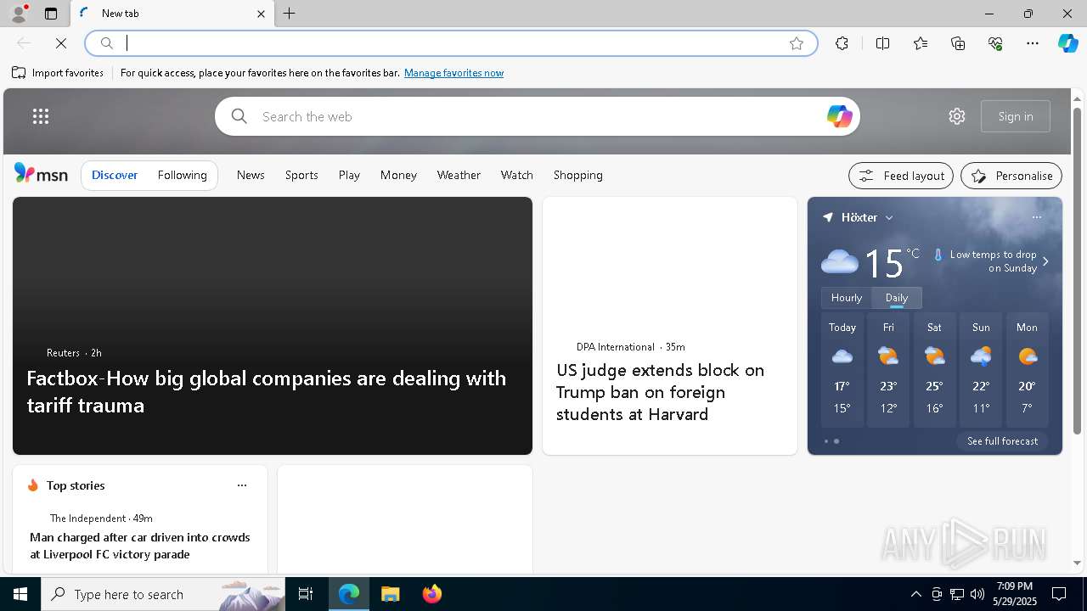Viewport: 1087px width, 611px height.
Task: Open the Play section
Action: click(349, 175)
